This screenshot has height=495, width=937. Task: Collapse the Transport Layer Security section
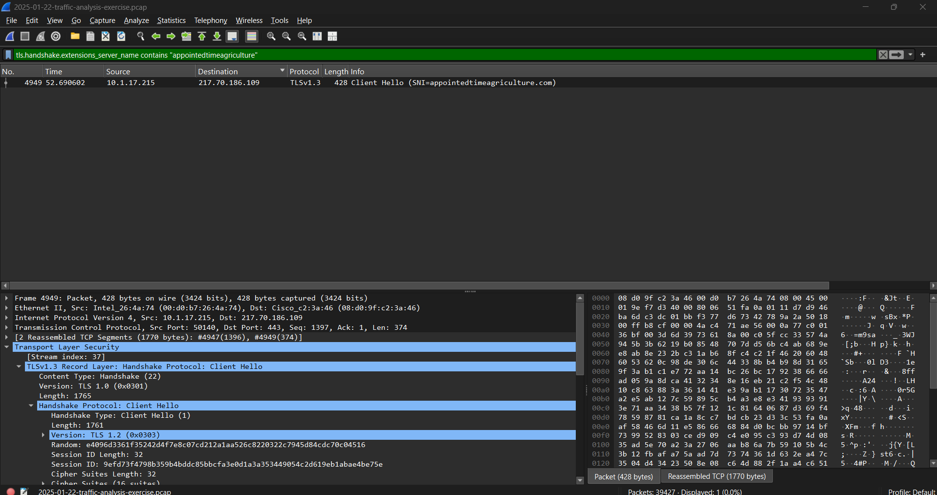click(6, 347)
